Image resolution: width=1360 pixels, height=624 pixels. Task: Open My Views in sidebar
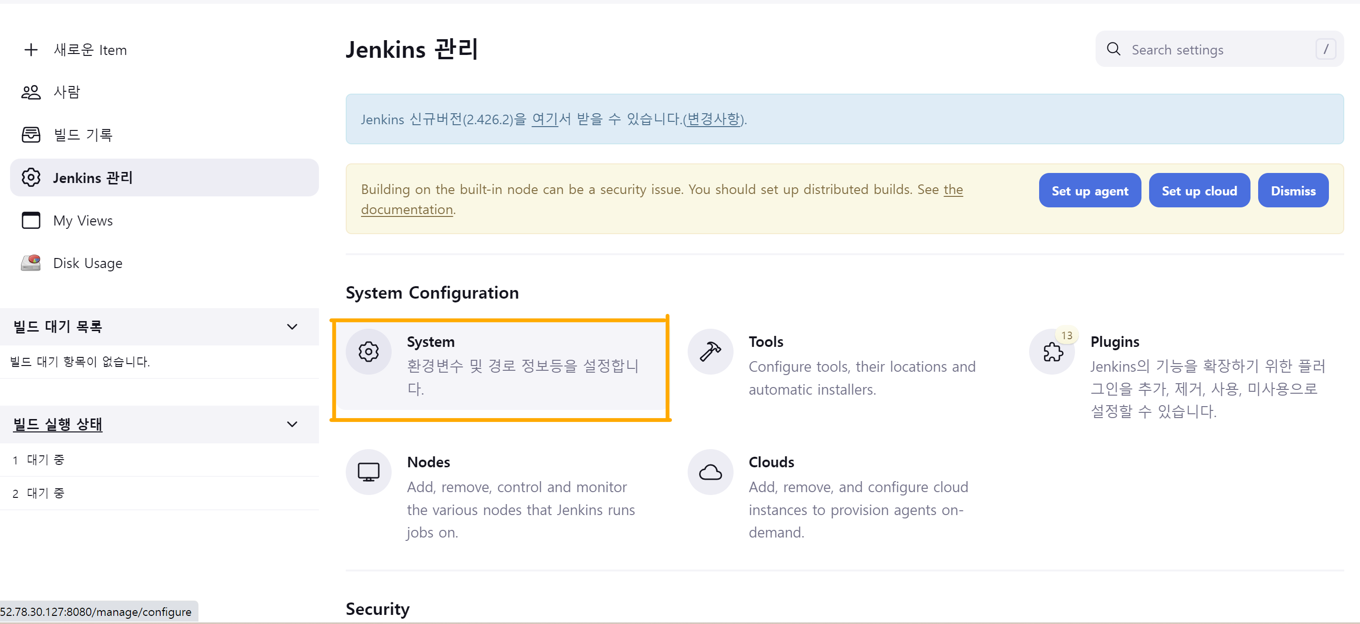(83, 220)
